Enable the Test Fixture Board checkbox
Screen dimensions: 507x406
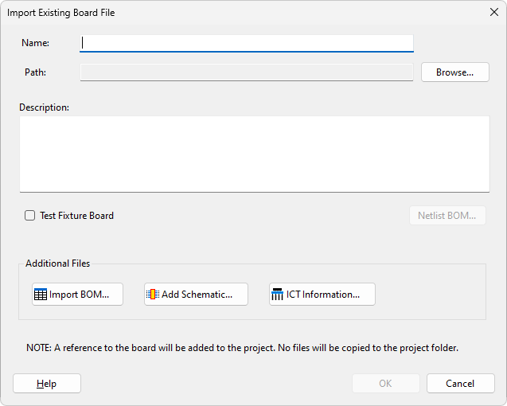[x=30, y=216]
